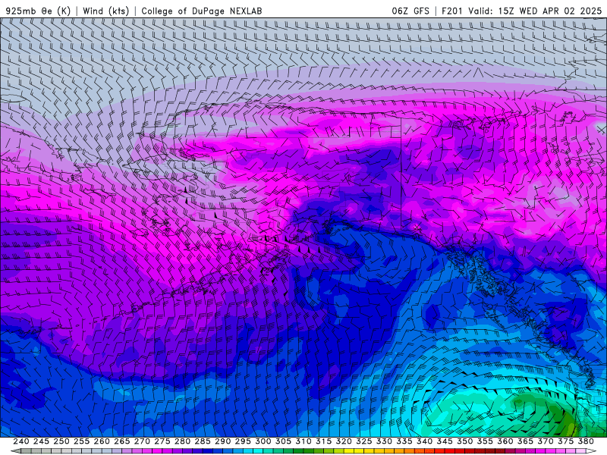This screenshot has height=455, width=607.
Task: Click the 340 color scale label
Action: click(x=424, y=441)
